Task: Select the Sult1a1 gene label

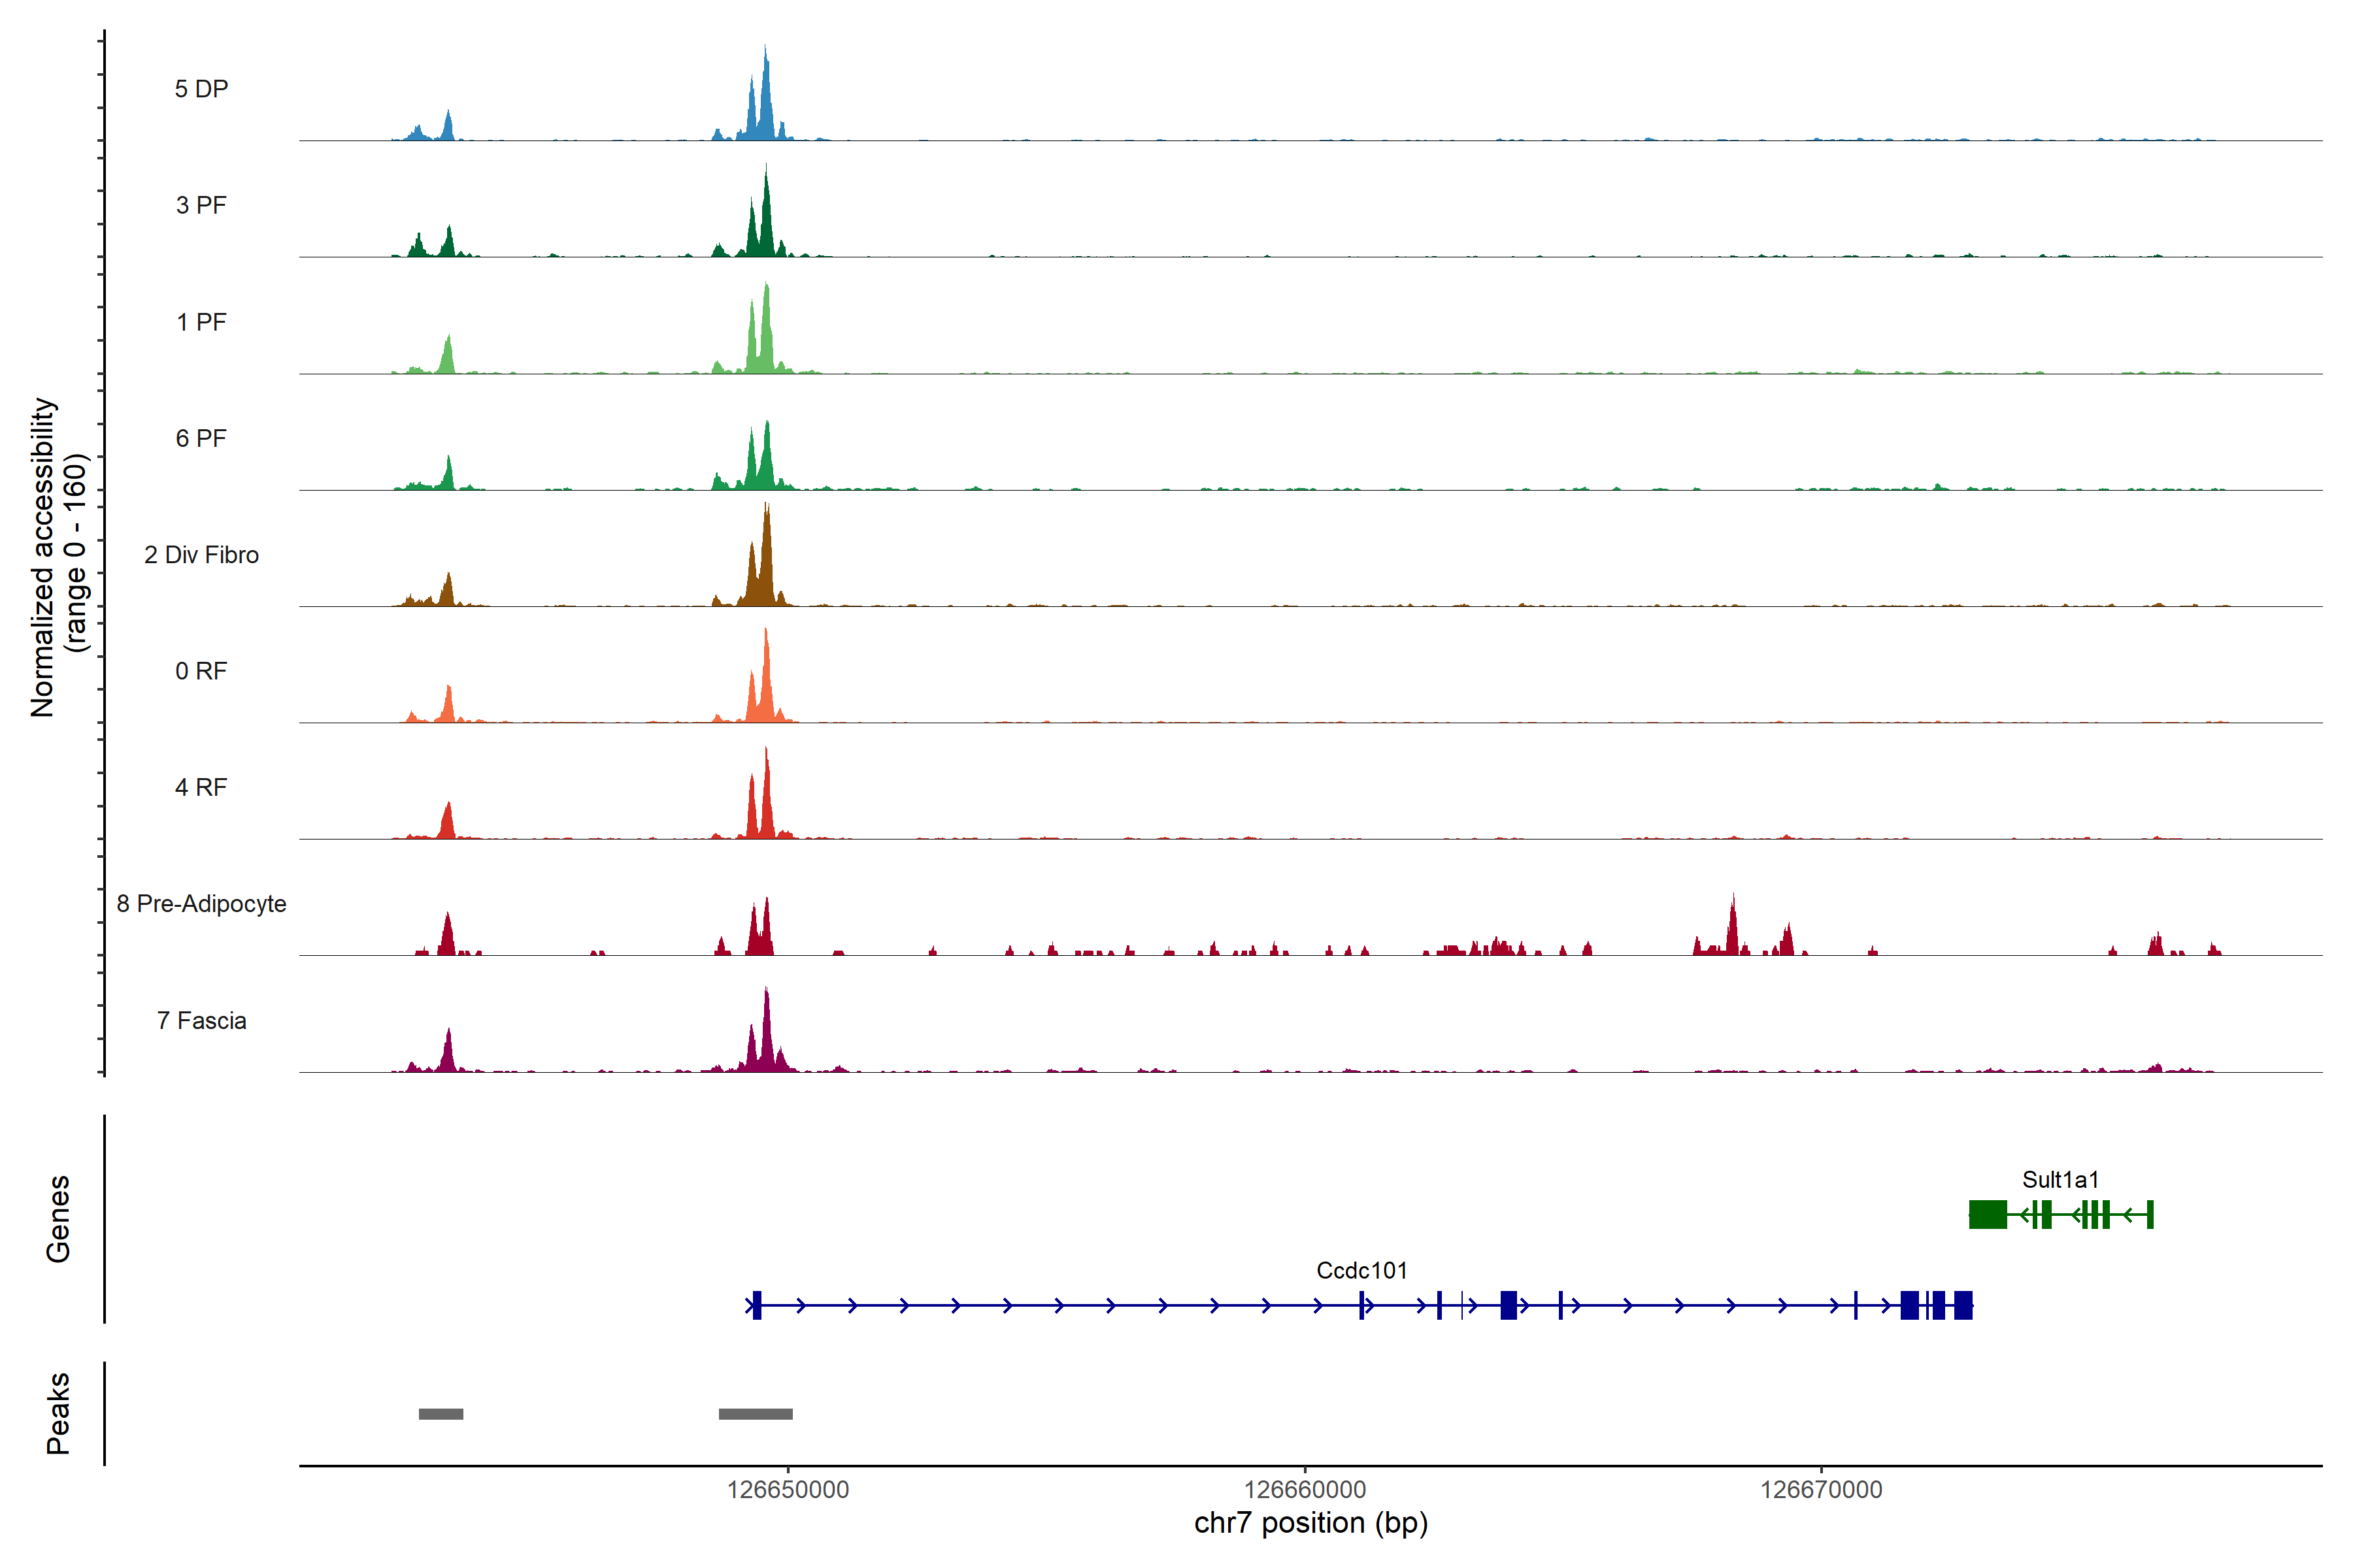Action: coord(2060,1179)
